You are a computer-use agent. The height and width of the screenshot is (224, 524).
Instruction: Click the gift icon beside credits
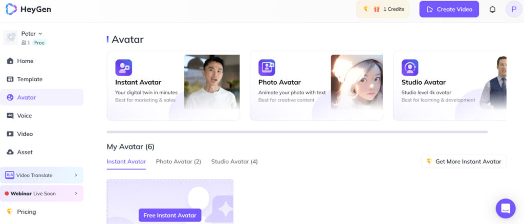tap(377, 9)
